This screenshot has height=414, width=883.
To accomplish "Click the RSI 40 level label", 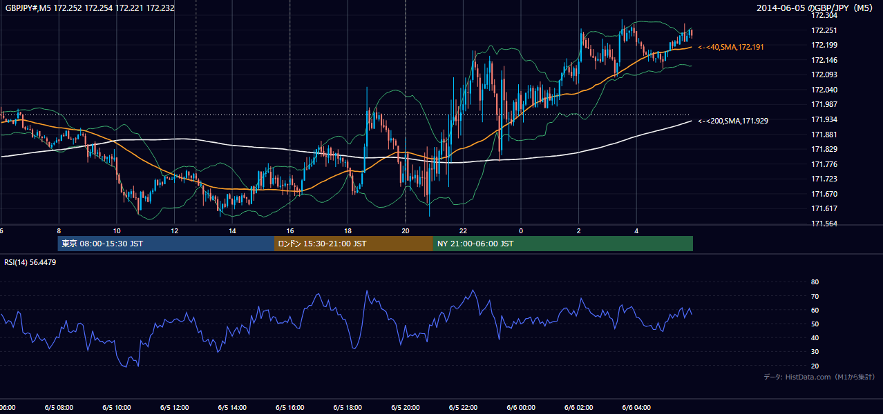I will click(x=815, y=337).
